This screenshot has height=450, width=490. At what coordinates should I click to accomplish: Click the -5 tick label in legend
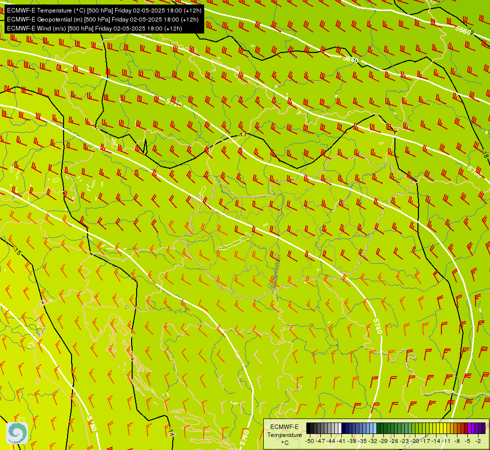coord(468,441)
